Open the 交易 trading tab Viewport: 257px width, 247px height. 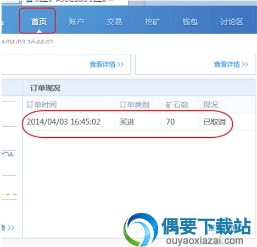click(114, 22)
